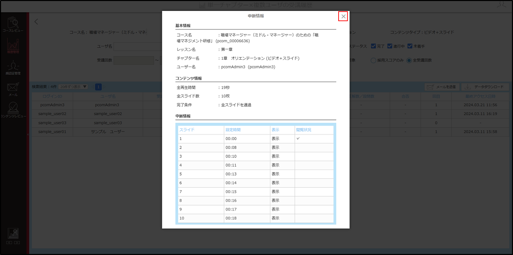Sort by the 最終アクセス日時 column header
The width and height of the screenshot is (513, 255).
(x=480, y=96)
